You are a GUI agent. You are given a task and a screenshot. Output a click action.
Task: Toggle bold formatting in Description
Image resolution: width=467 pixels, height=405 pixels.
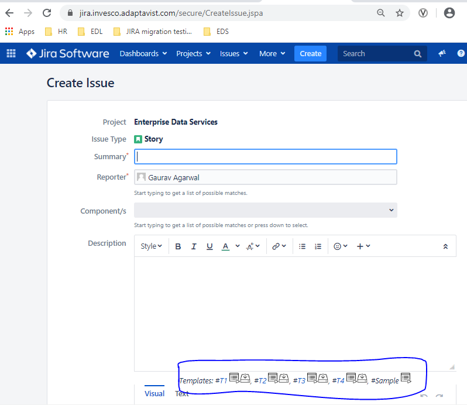point(178,246)
